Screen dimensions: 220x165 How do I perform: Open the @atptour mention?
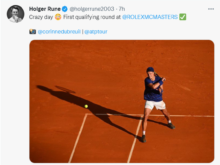point(96,32)
